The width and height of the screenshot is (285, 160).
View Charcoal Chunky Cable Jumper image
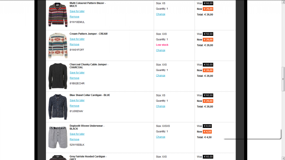(x=58, y=76)
